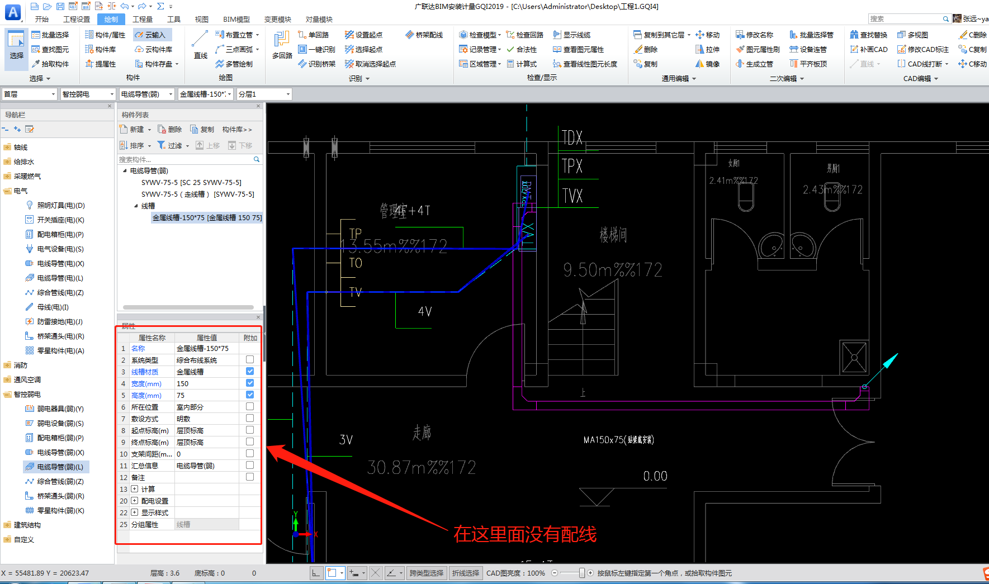
Task: Switch to the 开始 ribbon tab
Action: click(42, 19)
